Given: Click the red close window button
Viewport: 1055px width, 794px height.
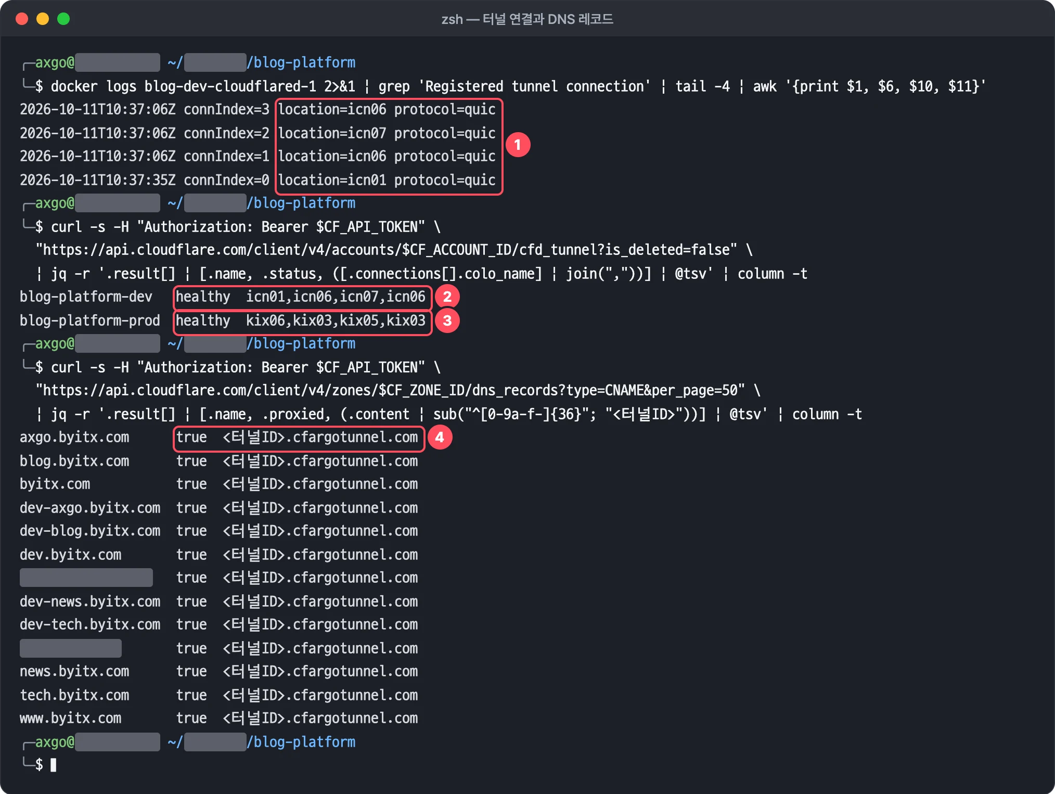Looking at the screenshot, I should [x=22, y=19].
